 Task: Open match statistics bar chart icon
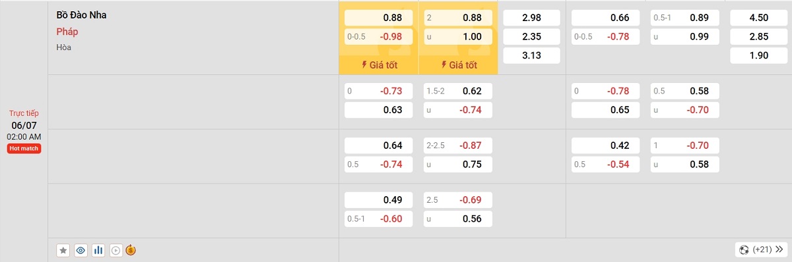[x=98, y=250]
